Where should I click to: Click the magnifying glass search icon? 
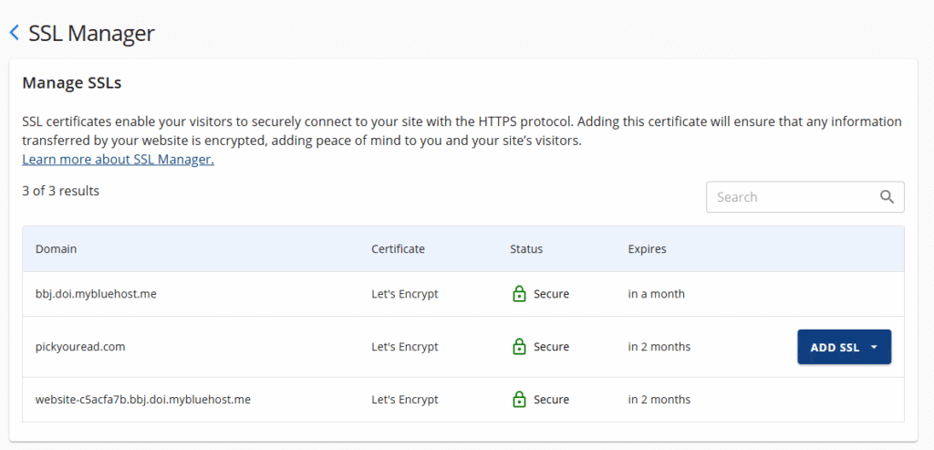(x=887, y=197)
